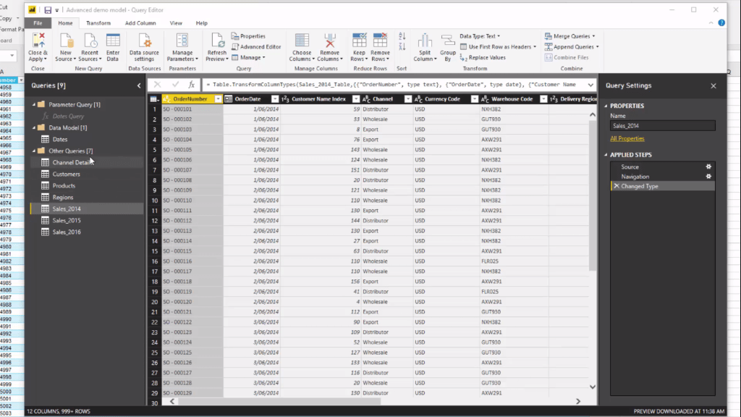Click the All Properties link
Image resolution: width=741 pixels, height=417 pixels.
coord(627,138)
